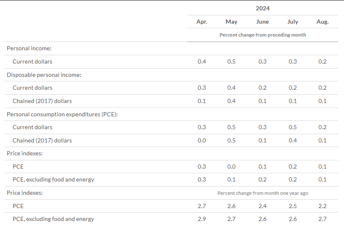Click the 2024 year header
The width and height of the screenshot is (344, 233).
coord(263,8)
